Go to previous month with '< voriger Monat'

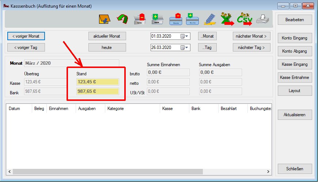[x=26, y=36]
